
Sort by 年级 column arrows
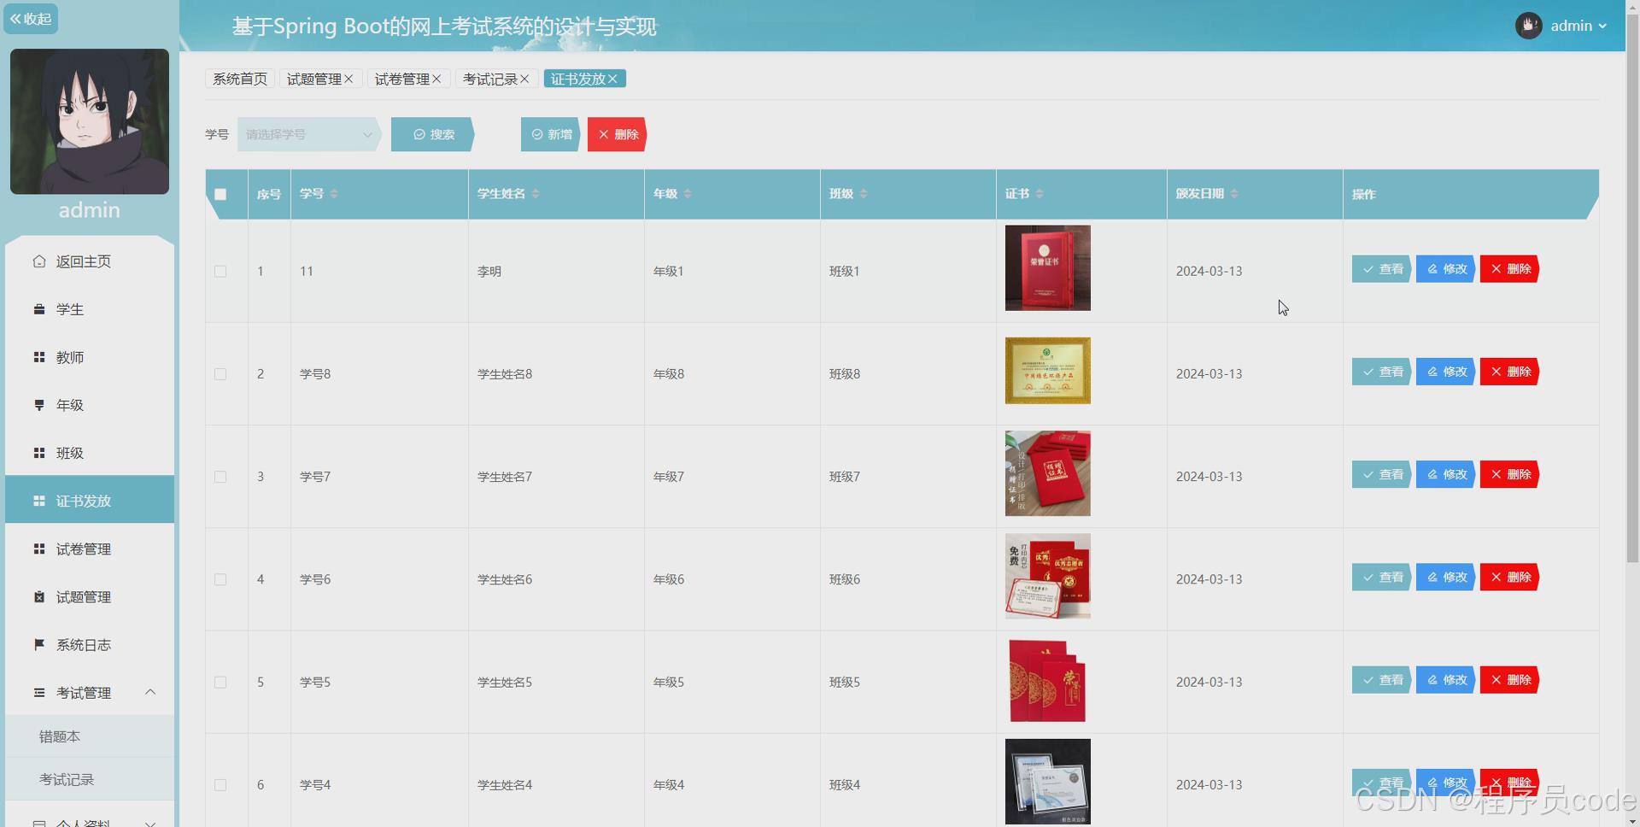click(x=688, y=194)
